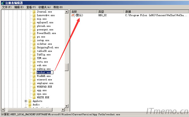Open the 帮助(H) menu

pos(58,7)
